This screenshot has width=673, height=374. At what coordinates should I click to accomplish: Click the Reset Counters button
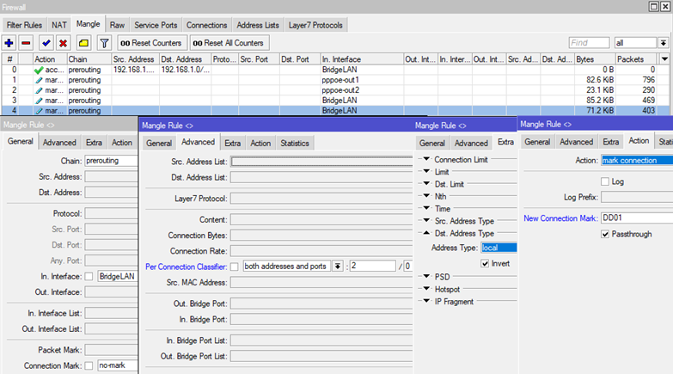(150, 42)
